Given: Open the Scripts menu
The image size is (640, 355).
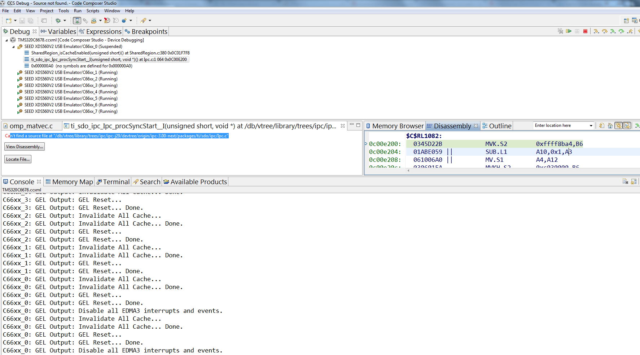Looking at the screenshot, I should [x=93, y=11].
